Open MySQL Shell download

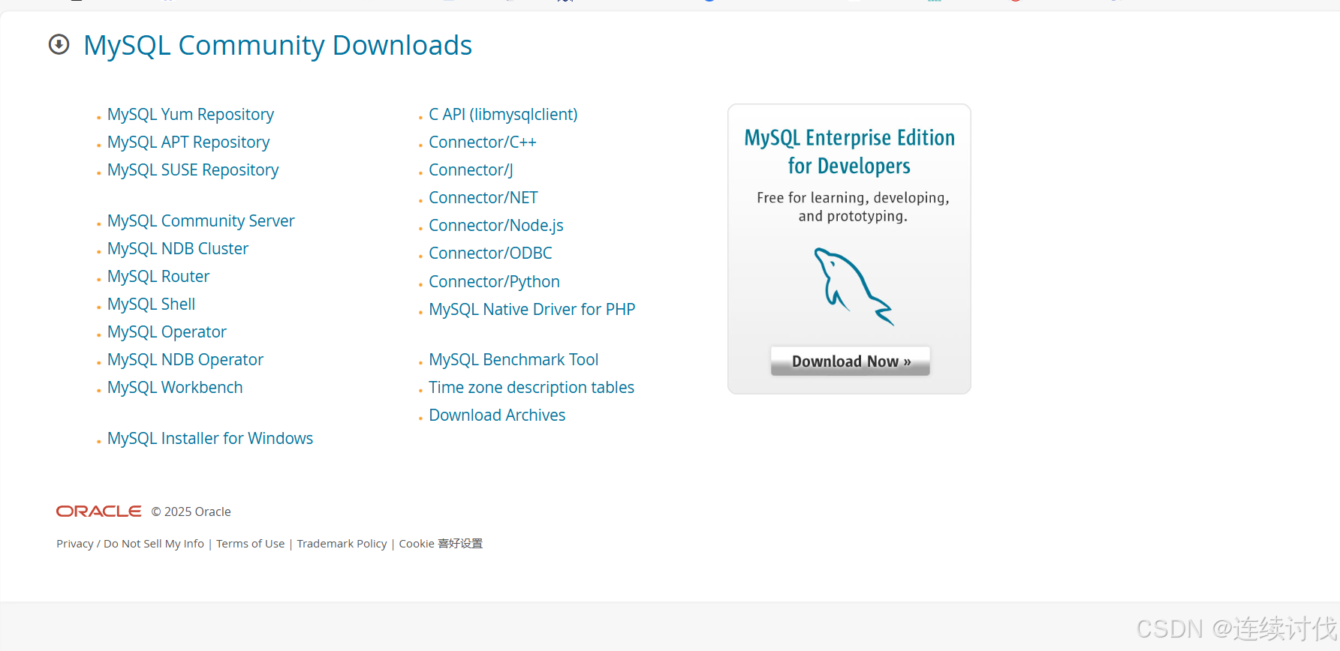click(152, 304)
